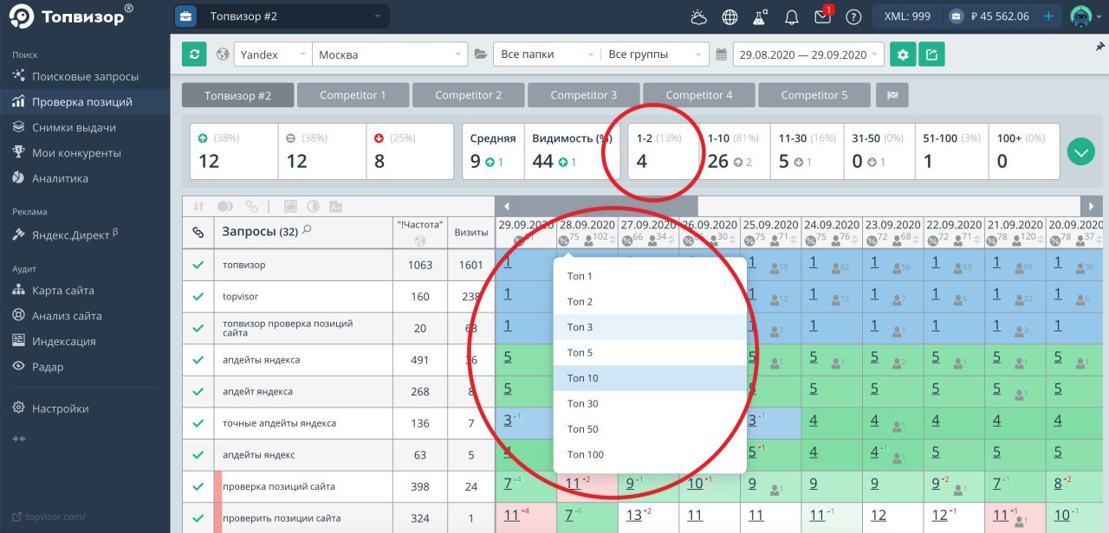
Task: Select Топ 10 in the popup list
Action: pos(650,378)
